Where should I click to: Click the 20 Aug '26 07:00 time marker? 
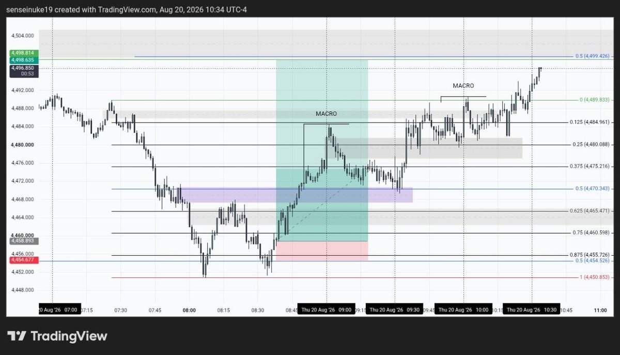tap(59, 310)
